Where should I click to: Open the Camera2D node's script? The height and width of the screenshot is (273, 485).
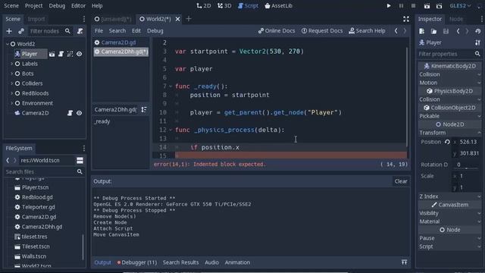tap(70, 113)
